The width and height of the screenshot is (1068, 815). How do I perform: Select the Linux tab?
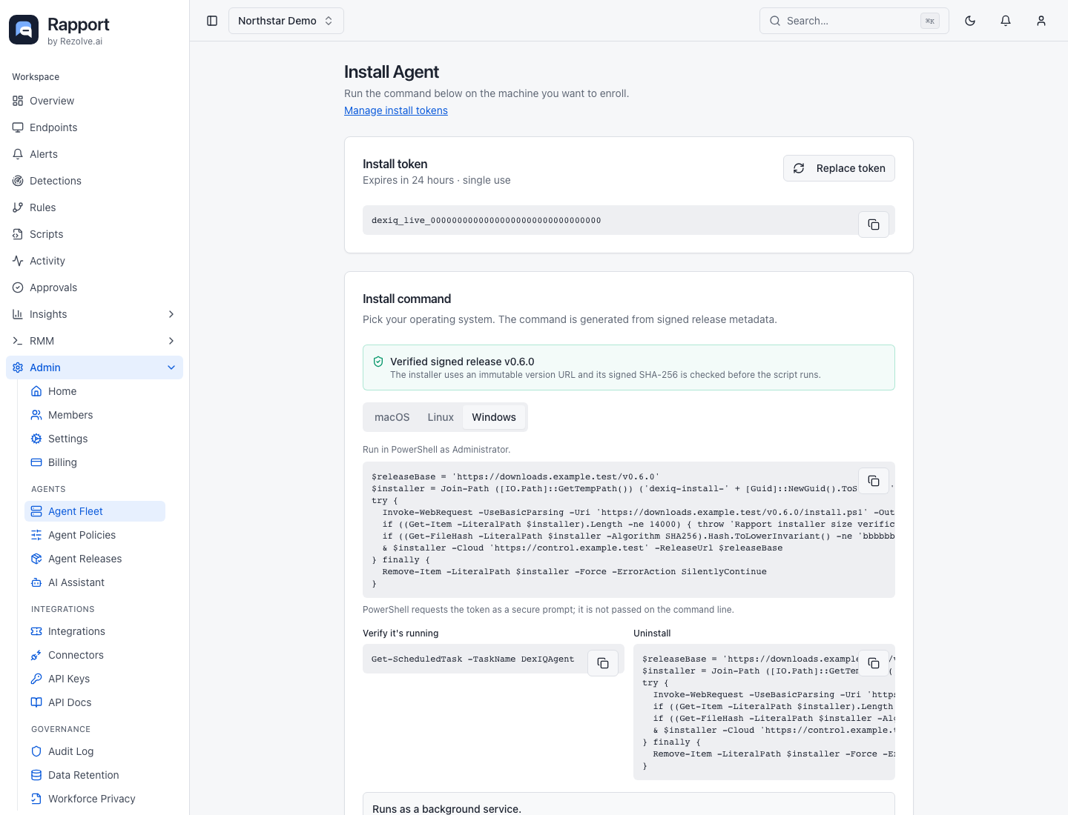click(x=441, y=417)
